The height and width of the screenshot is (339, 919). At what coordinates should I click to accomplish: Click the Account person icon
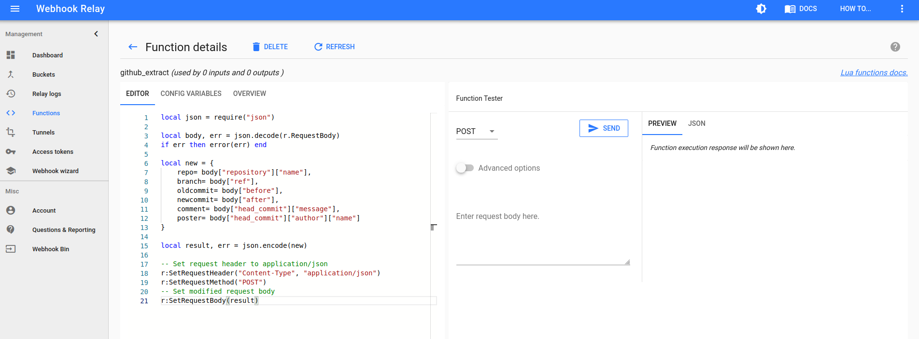pyautogui.click(x=11, y=210)
